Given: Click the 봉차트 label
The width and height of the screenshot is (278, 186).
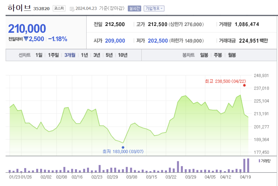Looking at the screenshot, I should pyautogui.click(x=188, y=55).
